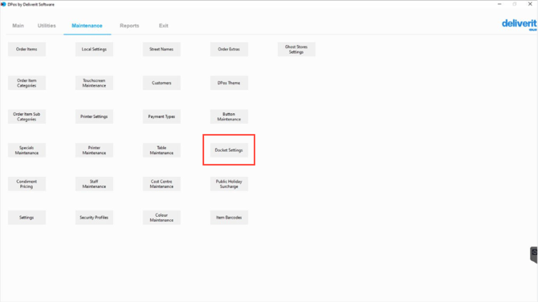Click the Settings button
The image size is (538, 302).
pos(26,217)
